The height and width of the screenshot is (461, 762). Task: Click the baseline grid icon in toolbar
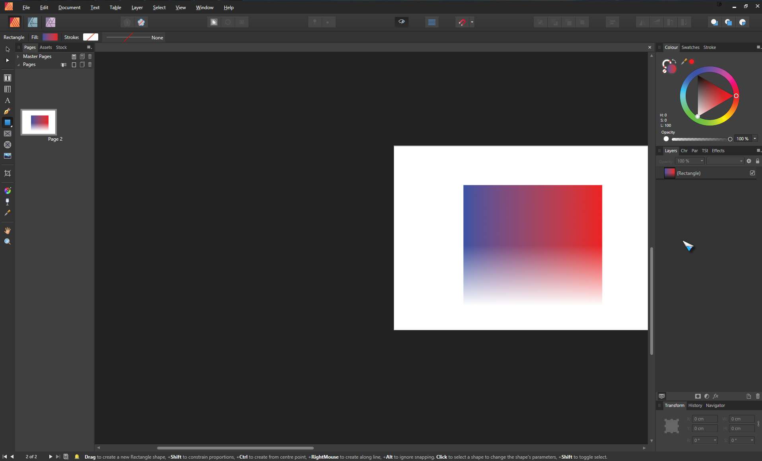(432, 22)
